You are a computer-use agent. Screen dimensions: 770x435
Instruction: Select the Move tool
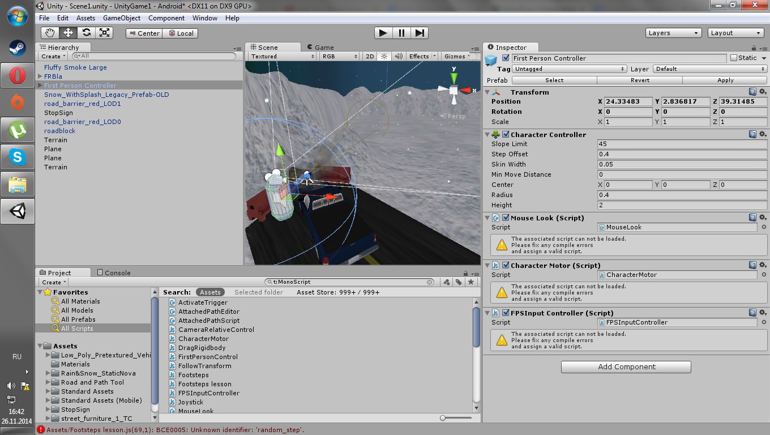[x=68, y=33]
